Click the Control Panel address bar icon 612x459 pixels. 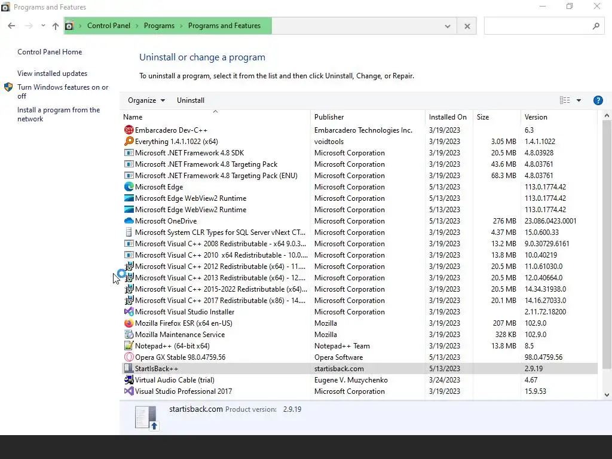pyautogui.click(x=69, y=26)
